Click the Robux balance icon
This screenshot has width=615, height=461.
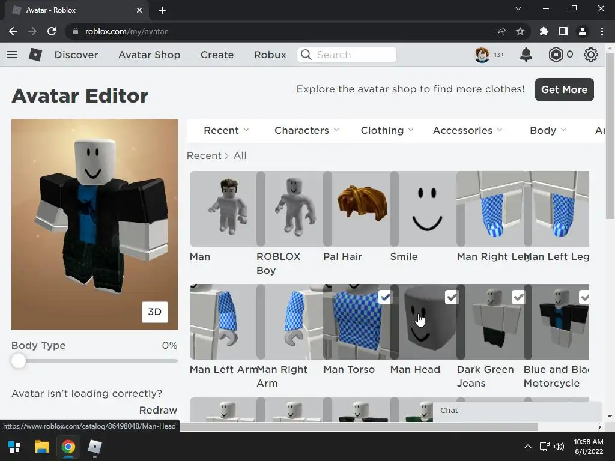(x=556, y=55)
